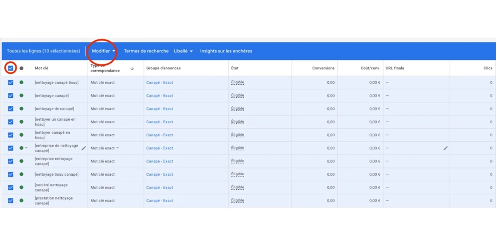The height and width of the screenshot is (246, 496).
Task: Sort by Groupe d'annonces column header
Action: coord(163,68)
